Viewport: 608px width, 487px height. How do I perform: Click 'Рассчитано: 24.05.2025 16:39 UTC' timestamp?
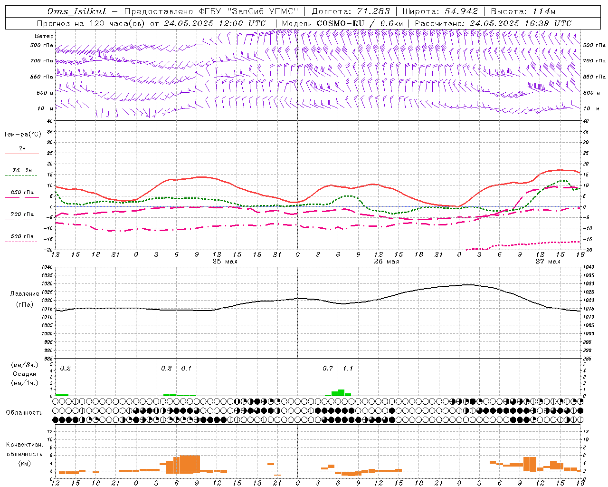[x=493, y=23]
